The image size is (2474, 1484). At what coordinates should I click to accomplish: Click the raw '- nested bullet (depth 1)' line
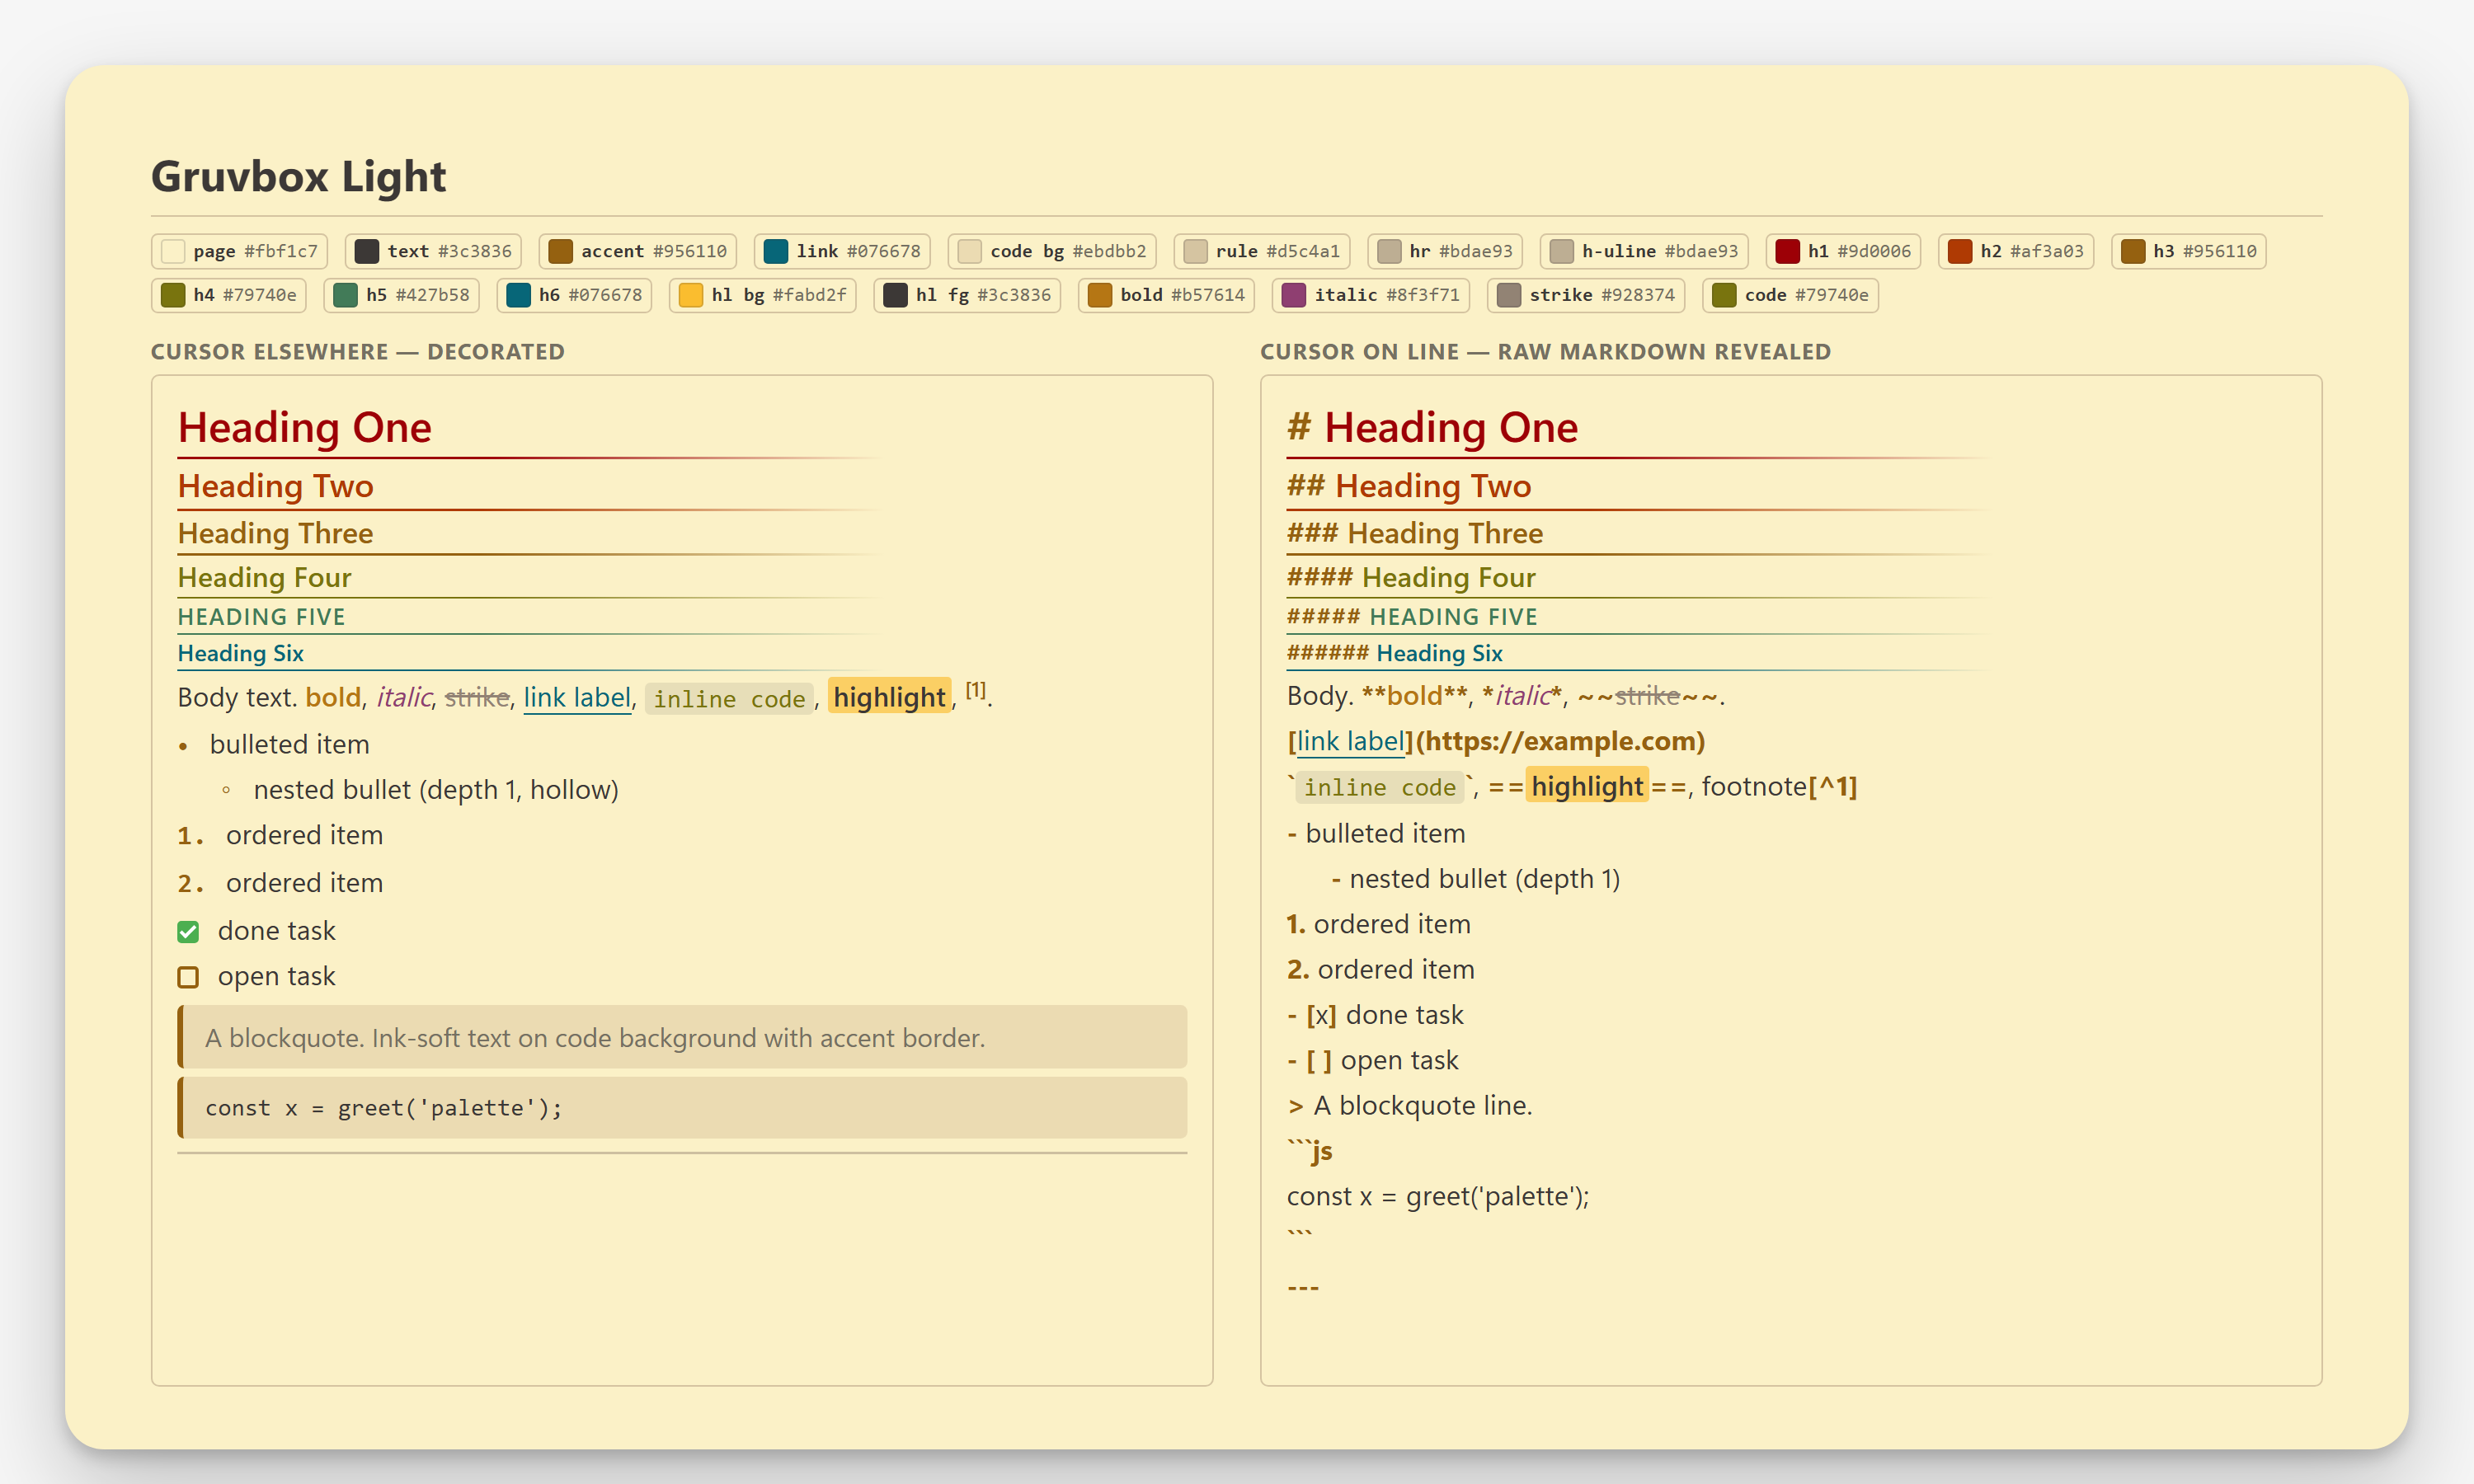1476,879
